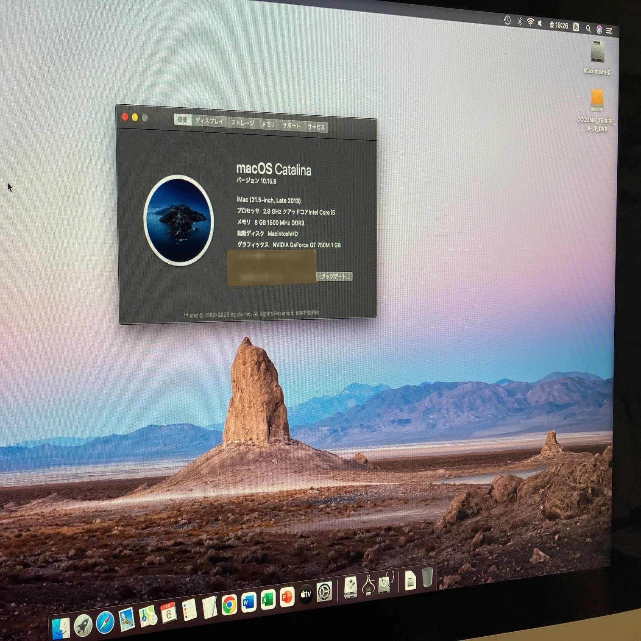Click the iMac (21.5-inch, Late 2013) text
This screenshot has width=641, height=641.
(268, 200)
